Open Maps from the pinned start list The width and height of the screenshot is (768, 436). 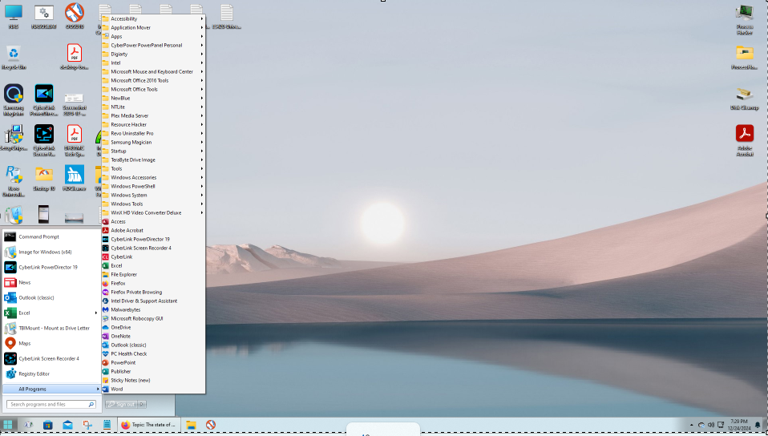[x=51, y=343]
